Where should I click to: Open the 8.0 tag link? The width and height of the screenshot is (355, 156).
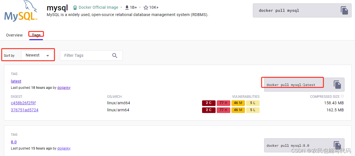click(x=14, y=142)
